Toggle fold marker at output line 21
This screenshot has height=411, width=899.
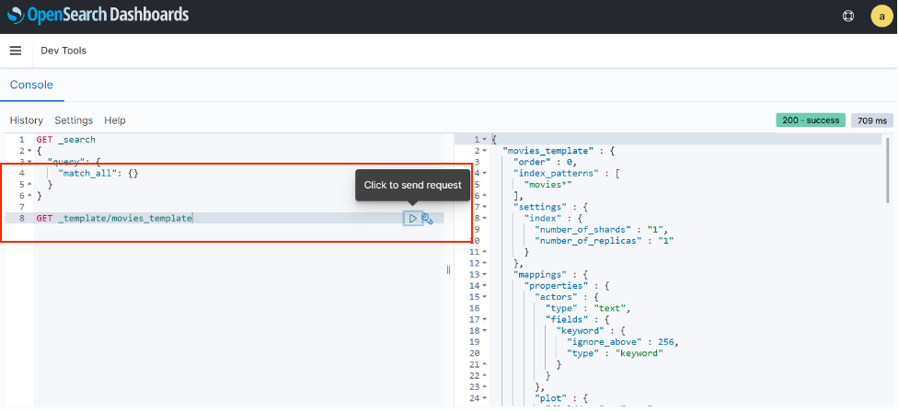(485, 365)
